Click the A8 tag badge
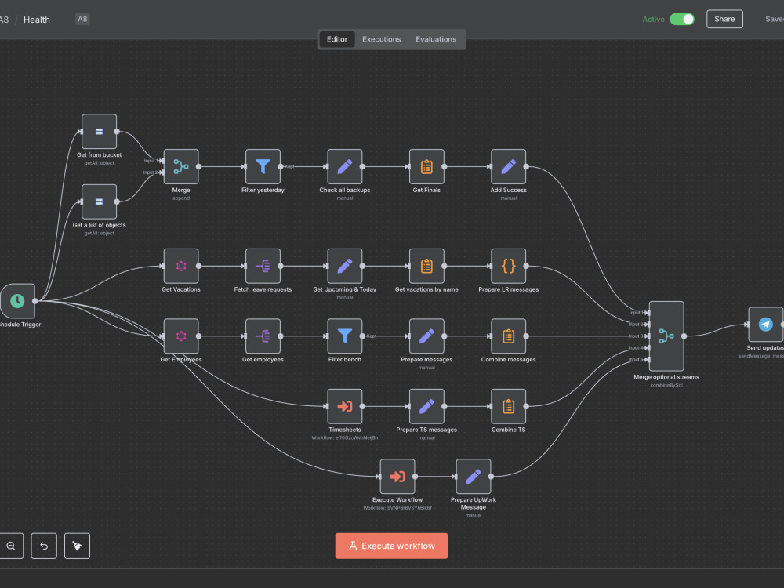The height and width of the screenshot is (588, 784). pos(82,19)
